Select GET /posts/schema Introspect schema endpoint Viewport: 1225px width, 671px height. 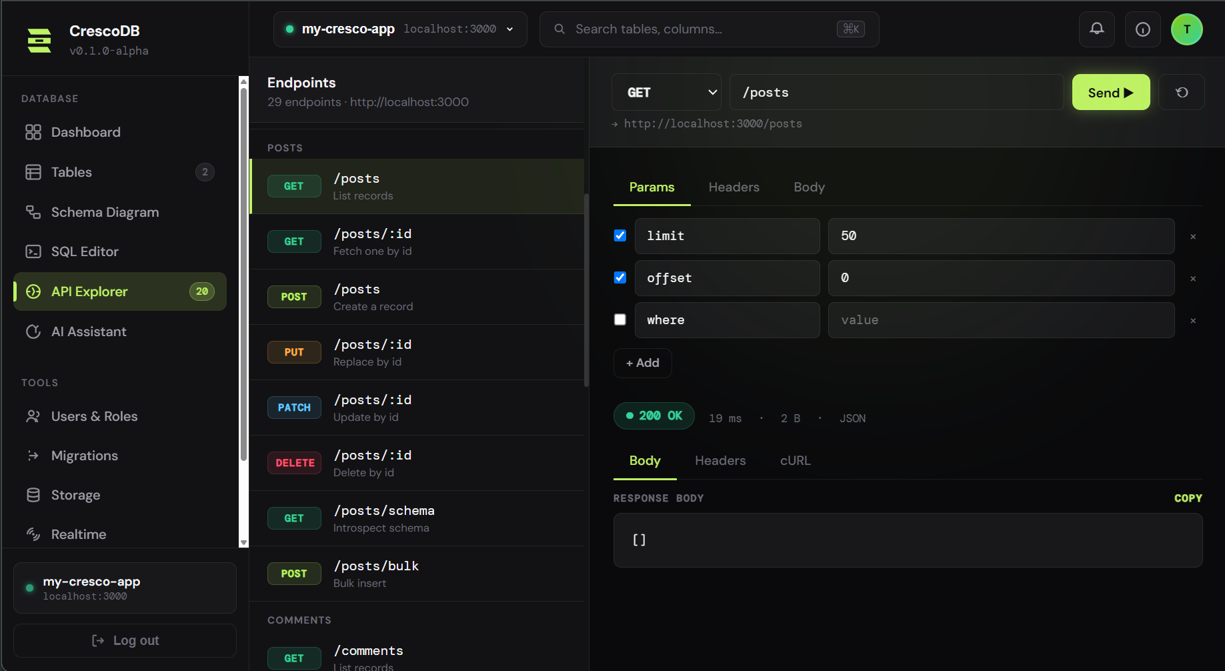point(417,518)
